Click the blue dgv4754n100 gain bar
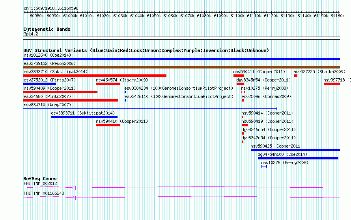This screenshot has width=351, height=220. (x=298, y=158)
